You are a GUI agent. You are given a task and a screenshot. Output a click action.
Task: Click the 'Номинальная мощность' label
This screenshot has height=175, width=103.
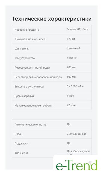[x=31, y=39]
